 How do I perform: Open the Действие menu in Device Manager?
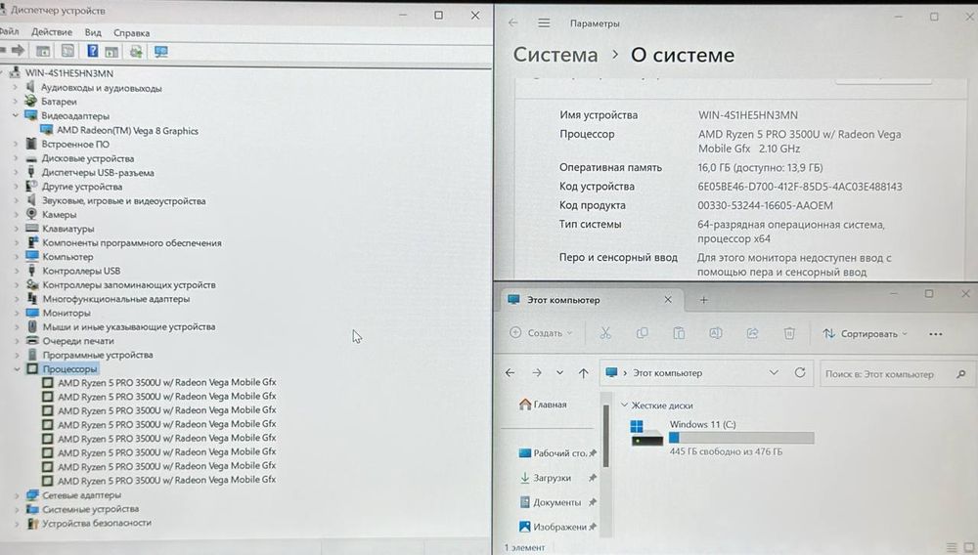52,32
